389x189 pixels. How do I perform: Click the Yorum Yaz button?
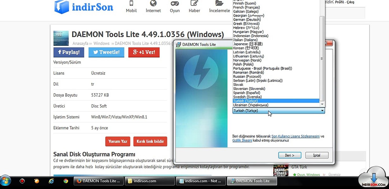(118, 141)
